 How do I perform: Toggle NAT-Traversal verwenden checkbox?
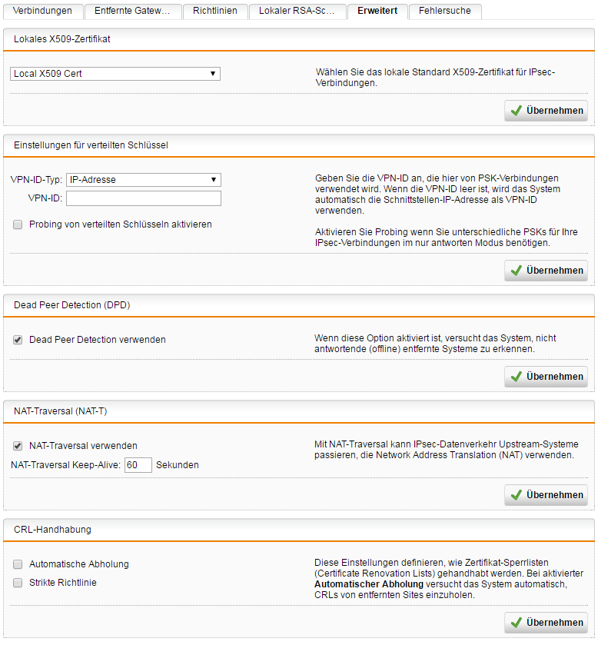coord(18,446)
